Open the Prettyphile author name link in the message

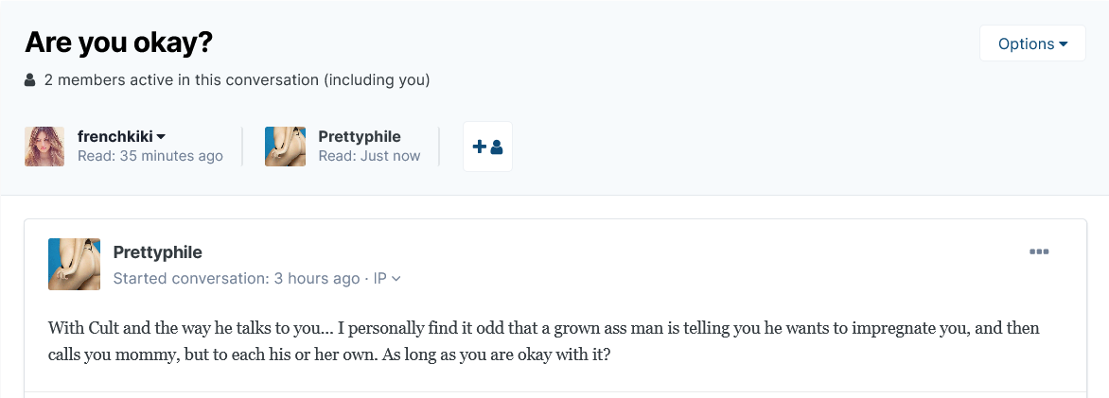(157, 252)
